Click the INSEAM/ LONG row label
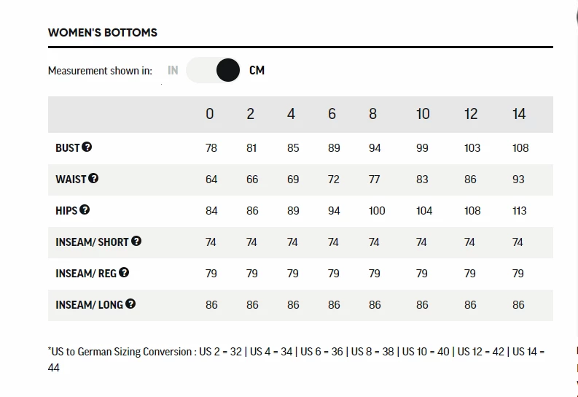The height and width of the screenshot is (397, 578). (x=89, y=304)
